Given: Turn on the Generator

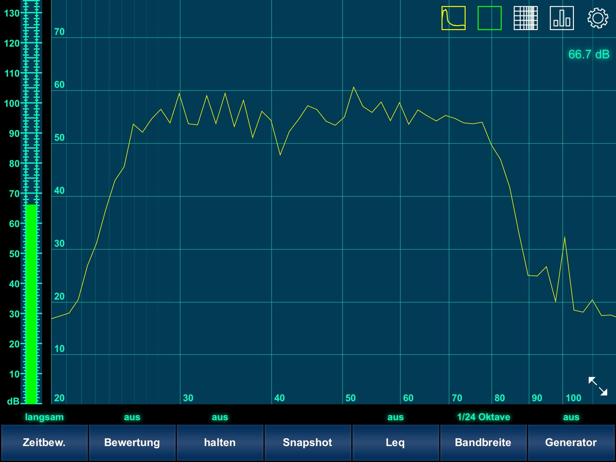Looking at the screenshot, I should [x=571, y=442].
